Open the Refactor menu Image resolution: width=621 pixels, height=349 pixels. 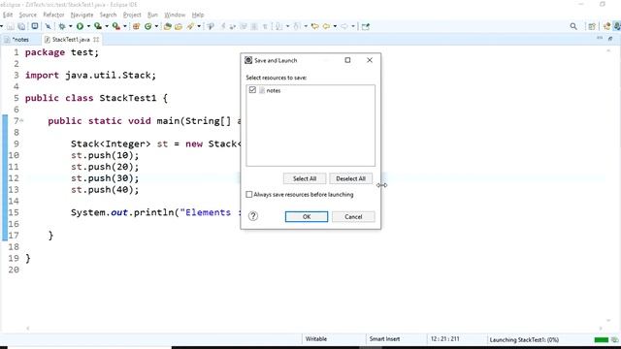coord(53,15)
